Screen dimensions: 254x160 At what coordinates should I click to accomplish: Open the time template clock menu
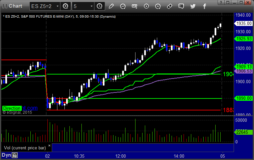[99, 6]
